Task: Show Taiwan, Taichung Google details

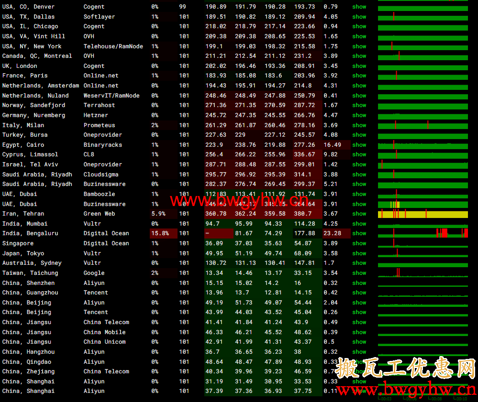Action: (x=359, y=273)
